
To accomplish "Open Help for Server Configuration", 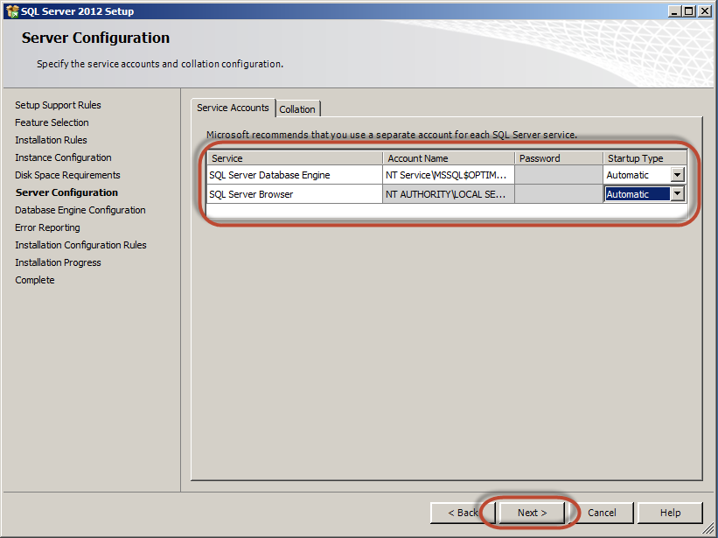I will (670, 513).
